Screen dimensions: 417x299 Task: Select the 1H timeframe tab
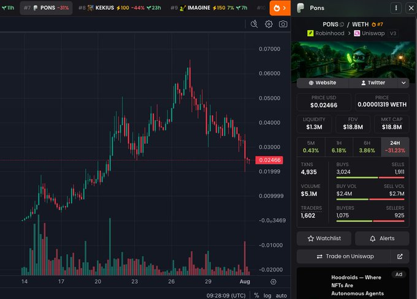coord(339,146)
